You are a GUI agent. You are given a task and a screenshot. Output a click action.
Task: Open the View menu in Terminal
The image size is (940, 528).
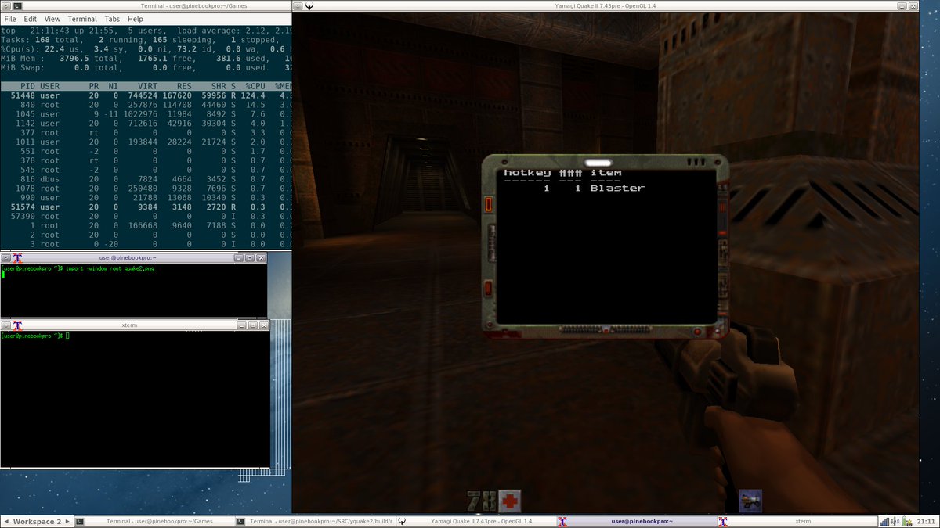pyautogui.click(x=52, y=19)
